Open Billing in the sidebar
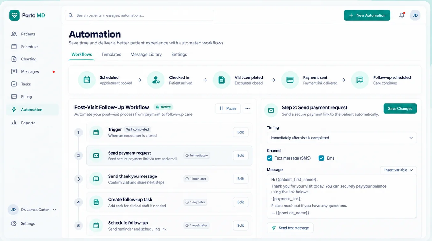The image size is (432, 241). point(32,97)
